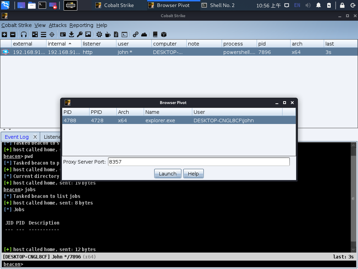Open the credentials card icon
Image resolution: width=358 pixels, height=269 pixels.
[x=63, y=34]
